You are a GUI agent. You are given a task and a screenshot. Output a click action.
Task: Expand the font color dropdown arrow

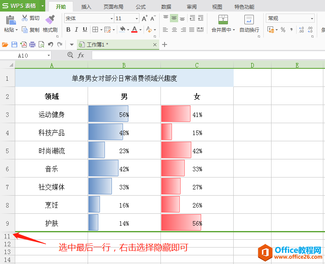pos(140,30)
